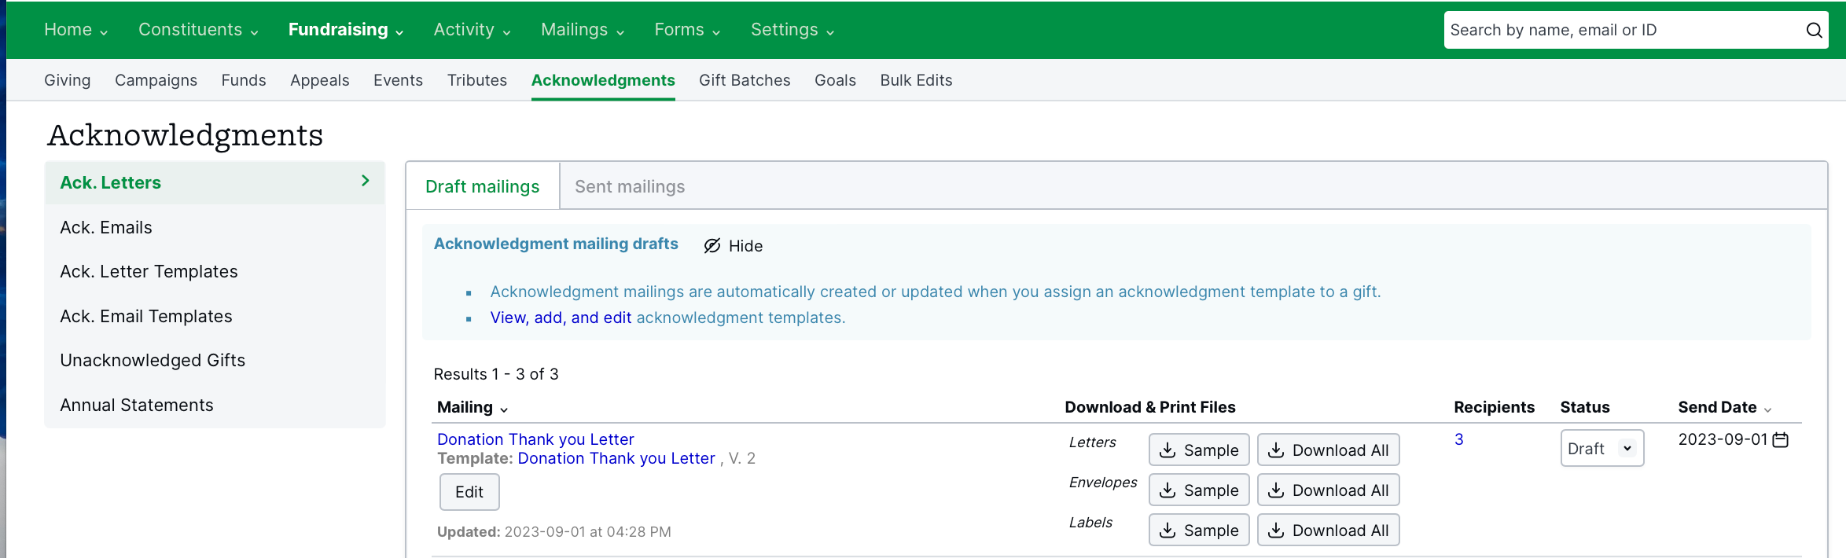Switch to Funds subtab
Image resolution: width=1846 pixels, height=558 pixels.
click(244, 80)
